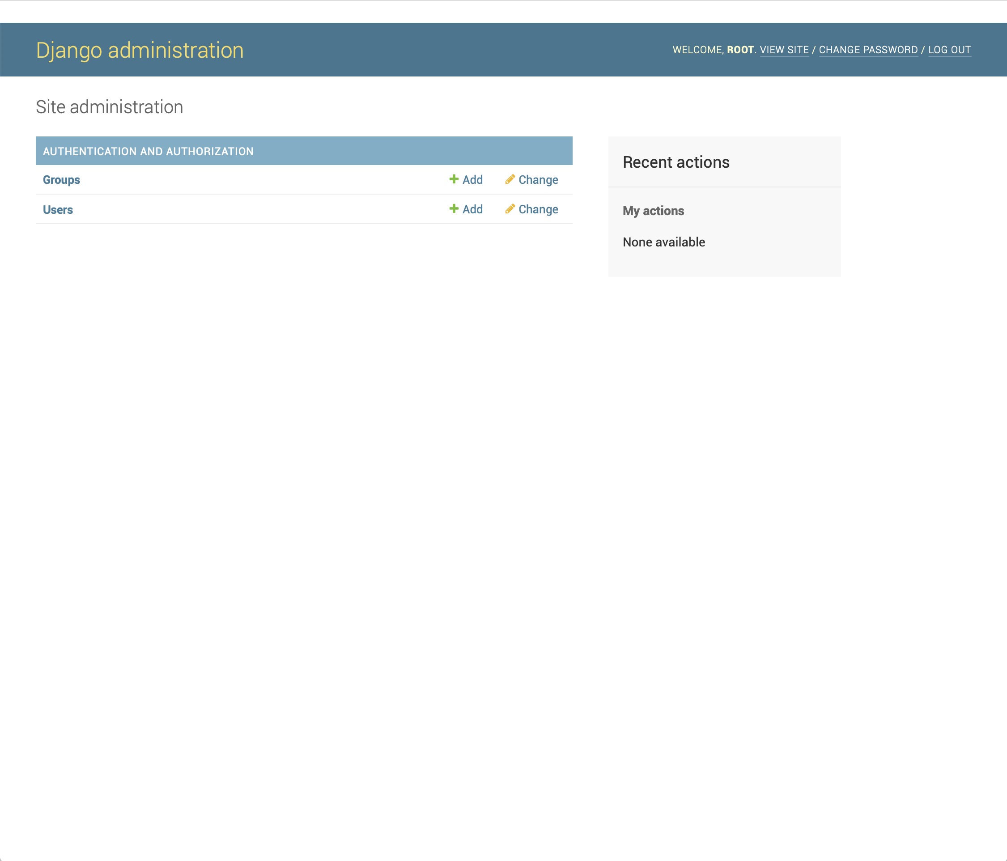Click the green plus icon in Users row
1007x861 pixels.
click(454, 209)
